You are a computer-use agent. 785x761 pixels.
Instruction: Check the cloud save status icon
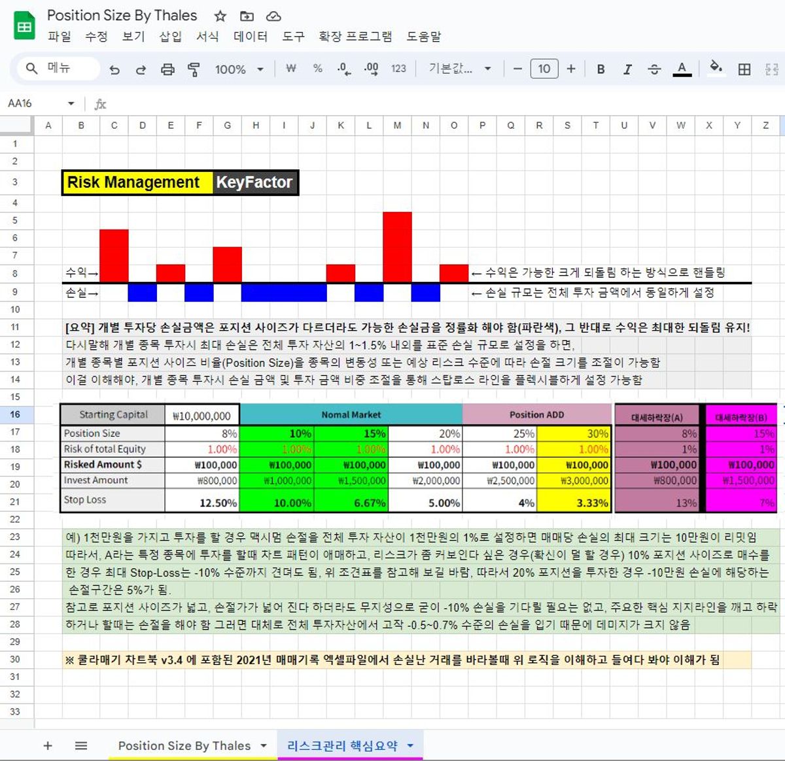273,16
